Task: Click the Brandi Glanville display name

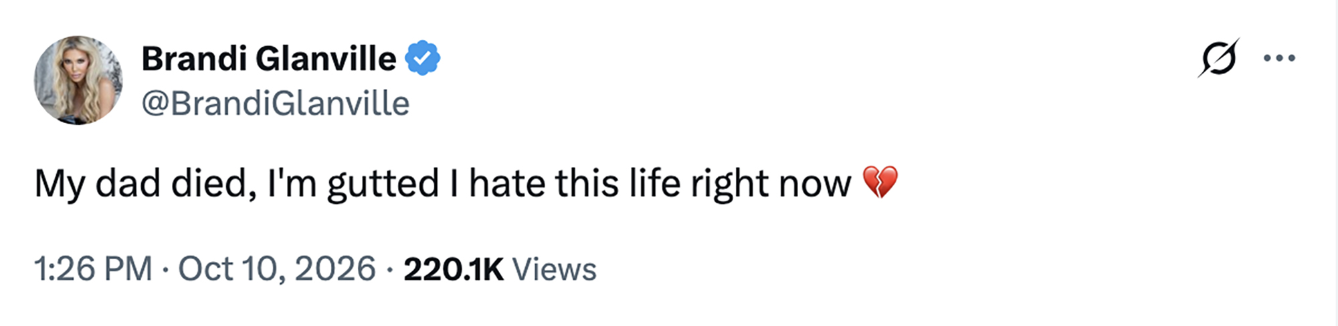Action: [x=269, y=59]
